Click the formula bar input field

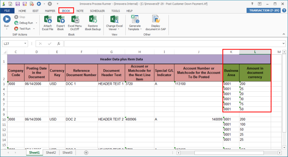tap(173, 44)
